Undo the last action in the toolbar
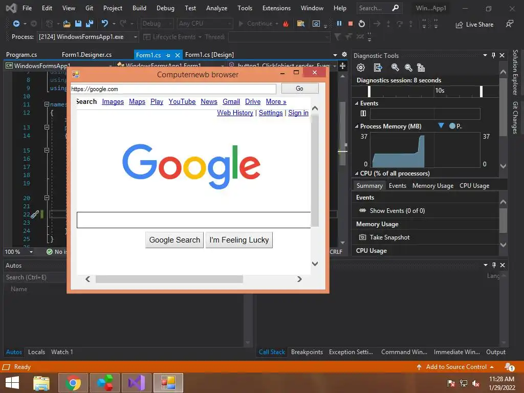Viewport: 524px width, 393px height. click(x=105, y=24)
